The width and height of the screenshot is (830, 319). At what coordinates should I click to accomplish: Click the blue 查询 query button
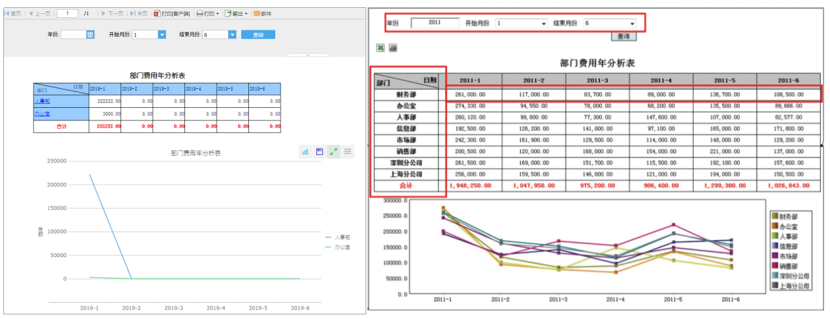[258, 35]
